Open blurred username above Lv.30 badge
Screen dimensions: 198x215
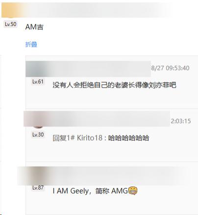(x=109, y=119)
